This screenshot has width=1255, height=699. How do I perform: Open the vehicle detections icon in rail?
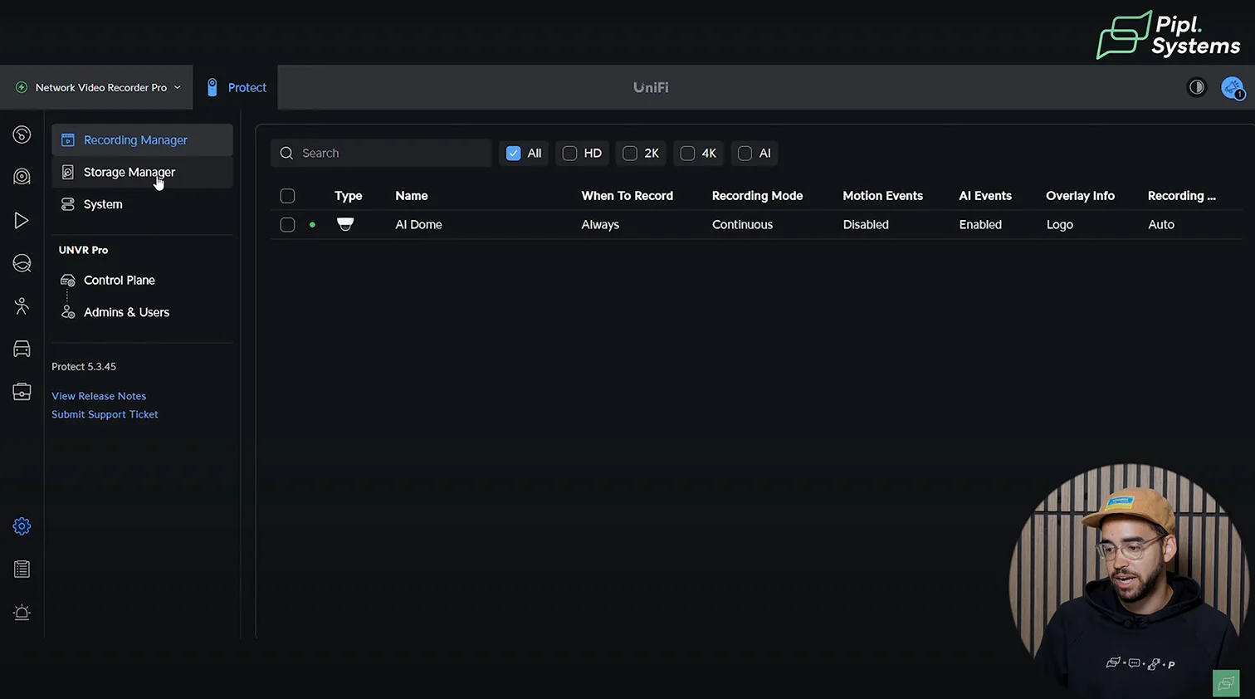pyautogui.click(x=22, y=349)
